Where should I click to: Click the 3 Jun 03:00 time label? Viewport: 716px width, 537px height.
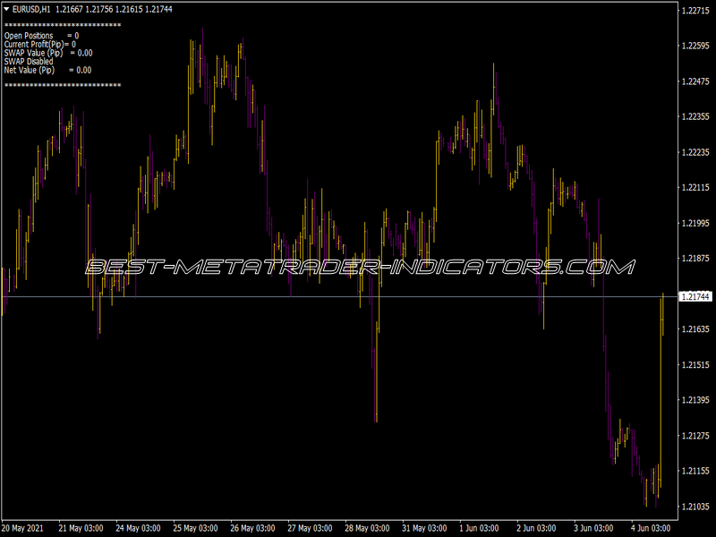tap(593, 528)
